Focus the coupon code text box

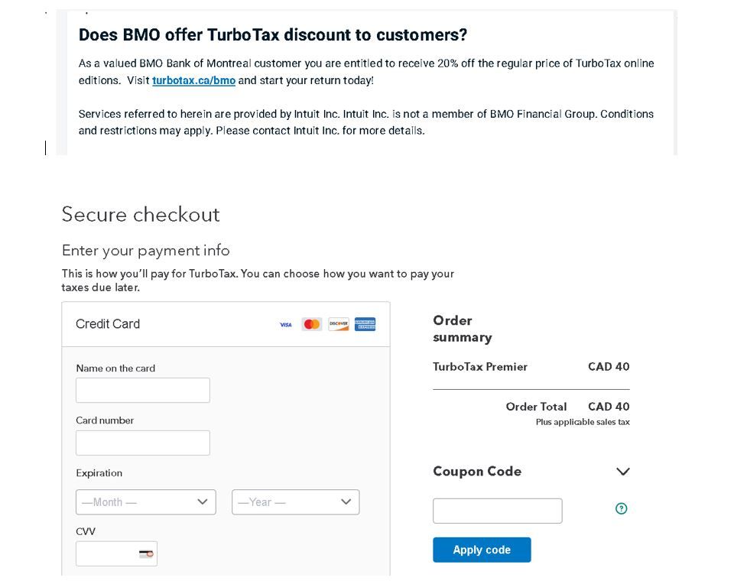click(498, 511)
